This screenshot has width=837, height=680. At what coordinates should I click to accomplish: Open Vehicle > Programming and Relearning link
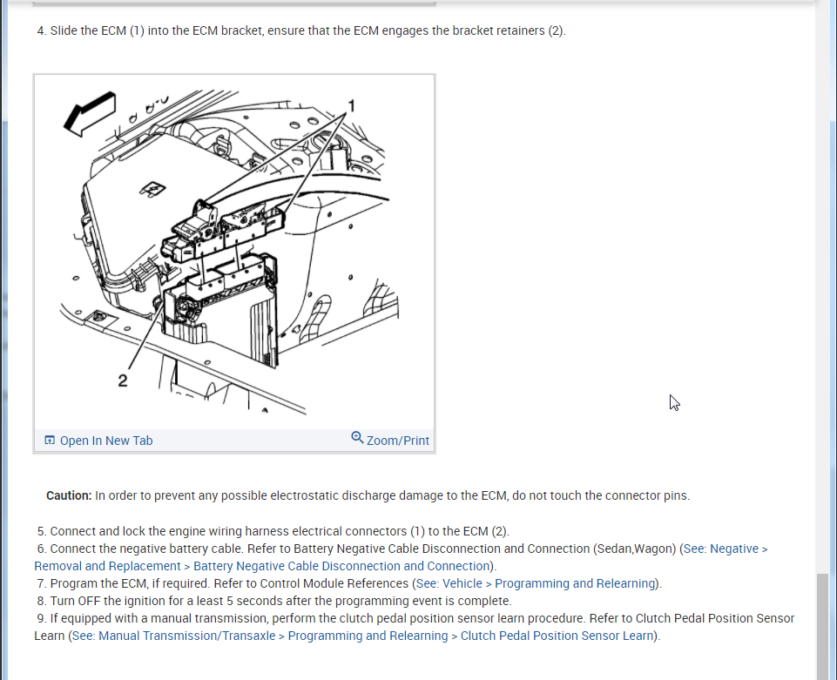pyautogui.click(x=536, y=583)
